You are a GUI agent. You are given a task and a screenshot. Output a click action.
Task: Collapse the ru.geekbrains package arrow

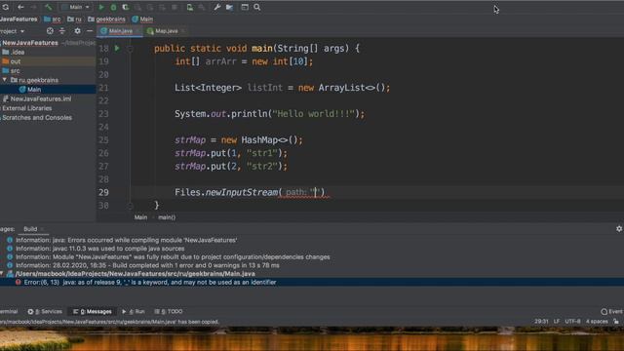coord(4,80)
